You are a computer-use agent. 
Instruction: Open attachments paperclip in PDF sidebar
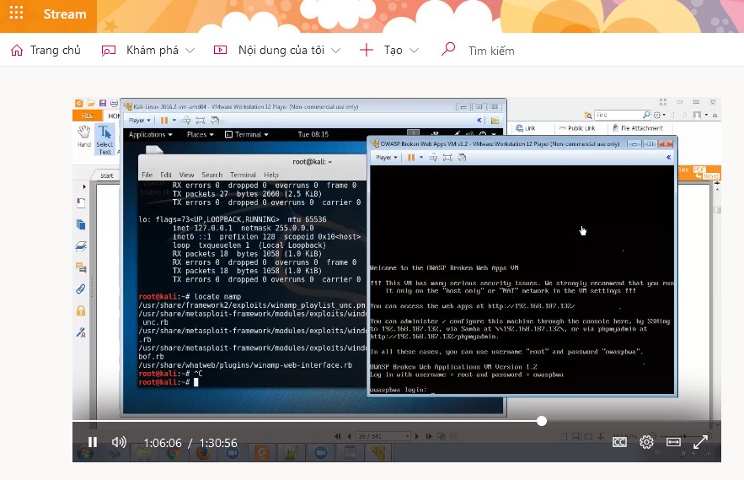[81, 289]
